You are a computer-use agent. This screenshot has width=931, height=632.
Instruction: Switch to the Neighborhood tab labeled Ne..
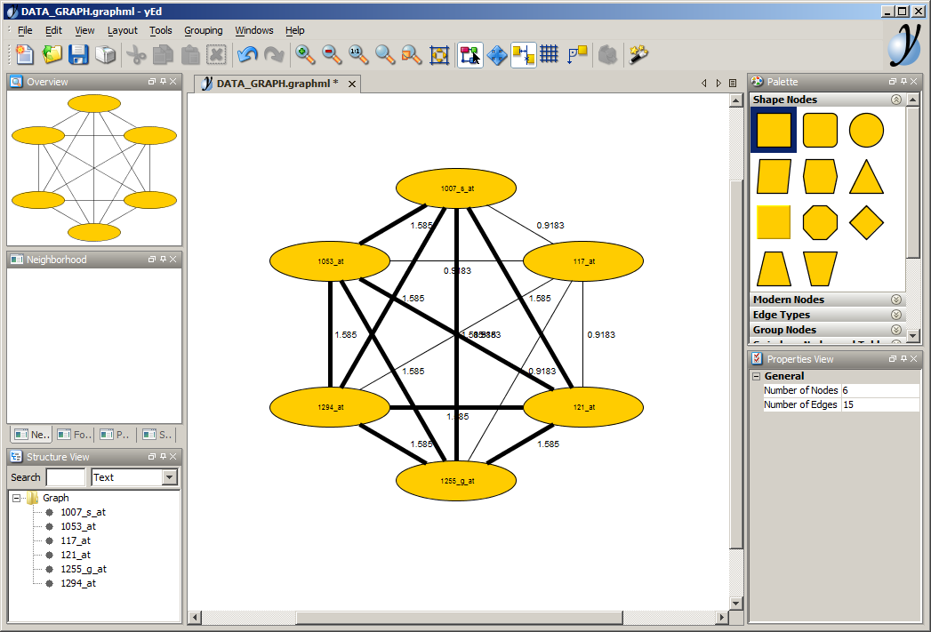pyautogui.click(x=31, y=435)
